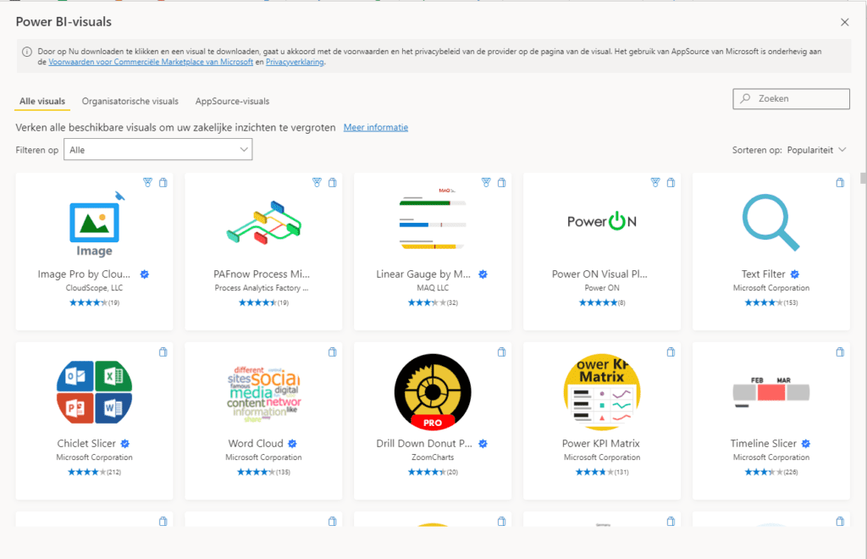Click the shopping bag icon on Timeline Slicer card
Screen dimensions: 867x559
pos(840,351)
